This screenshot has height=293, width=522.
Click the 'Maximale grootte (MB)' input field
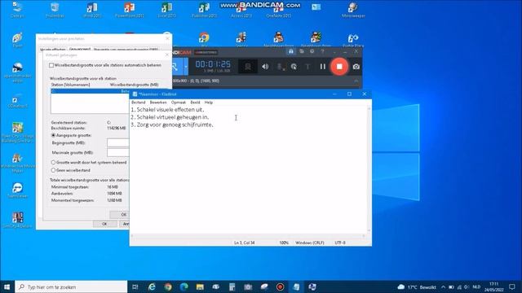tap(118, 152)
